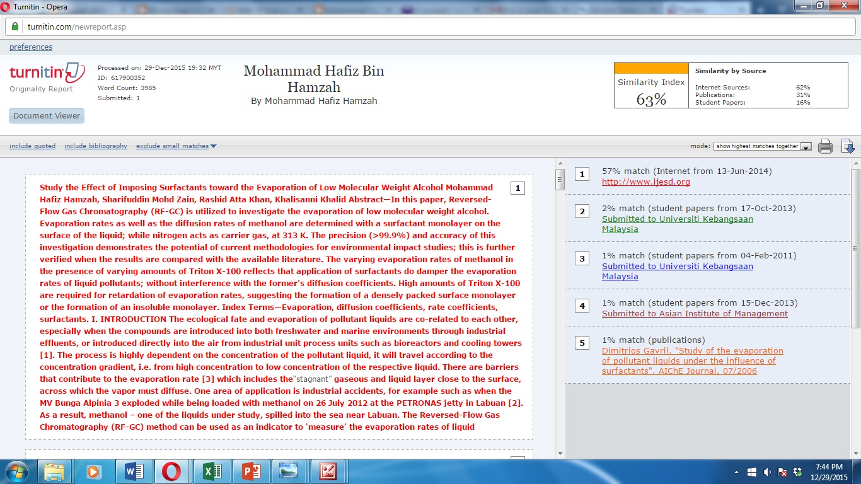Open Action Center flag tray icon
The height and width of the screenshot is (484, 861).
click(782, 472)
